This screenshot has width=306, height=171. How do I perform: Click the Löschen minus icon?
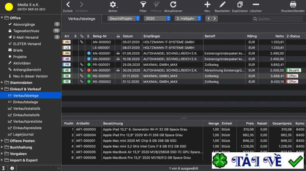click(256, 5)
